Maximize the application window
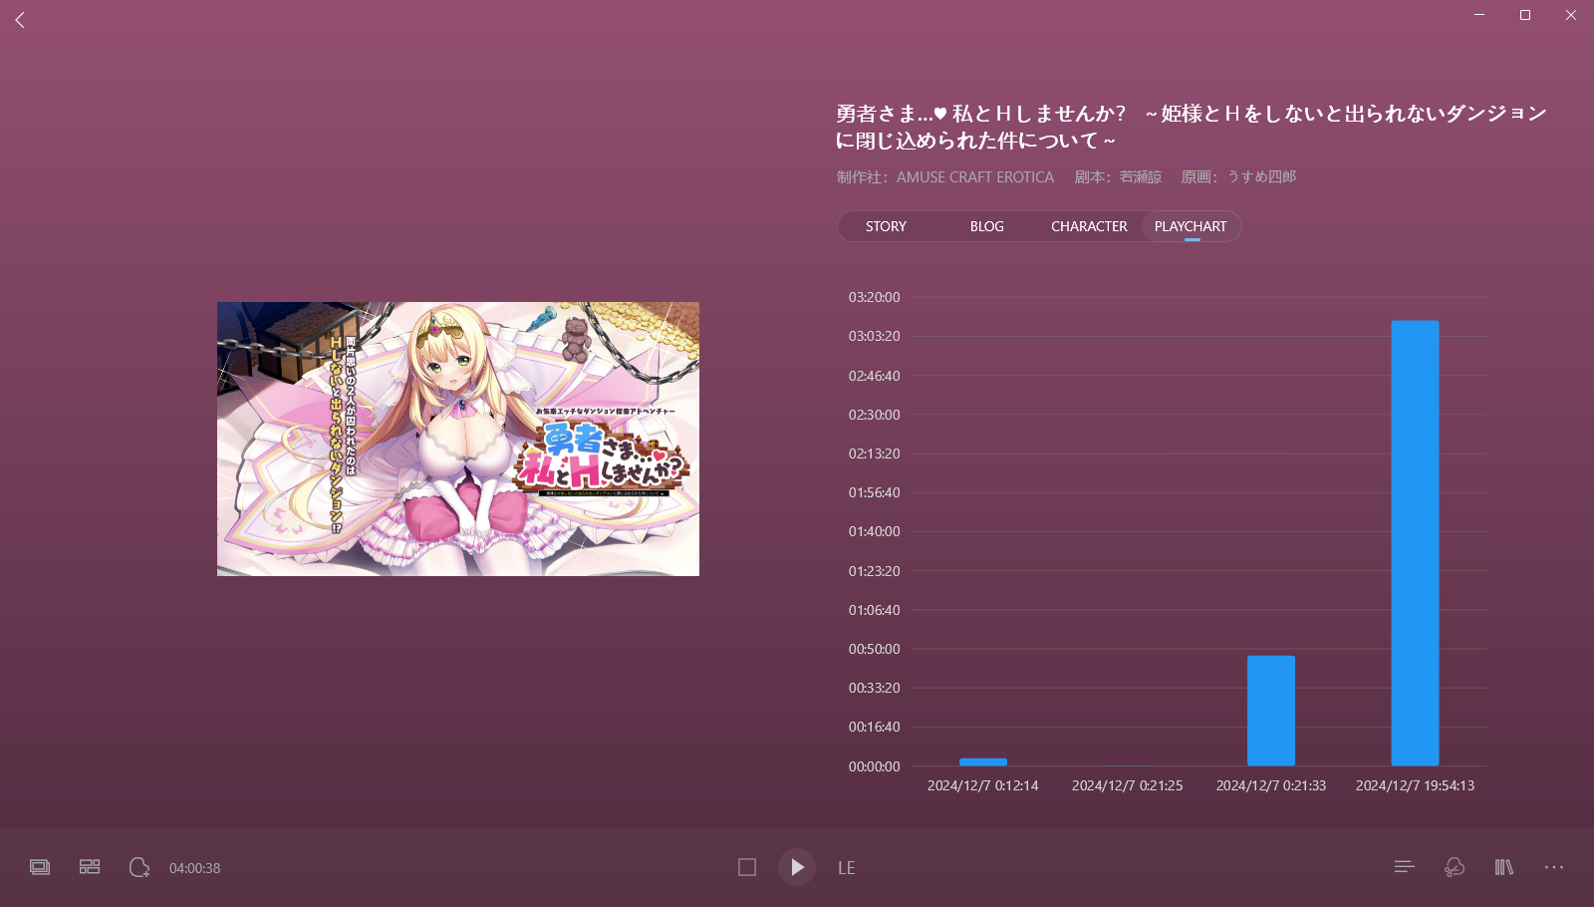 pyautogui.click(x=1525, y=15)
